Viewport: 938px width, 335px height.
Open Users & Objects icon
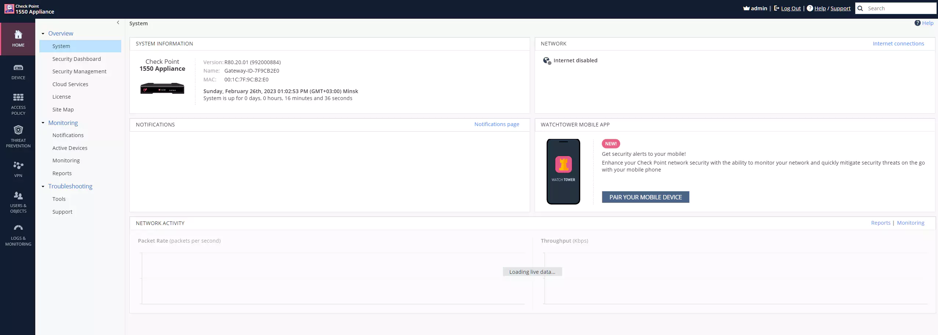pyautogui.click(x=18, y=196)
